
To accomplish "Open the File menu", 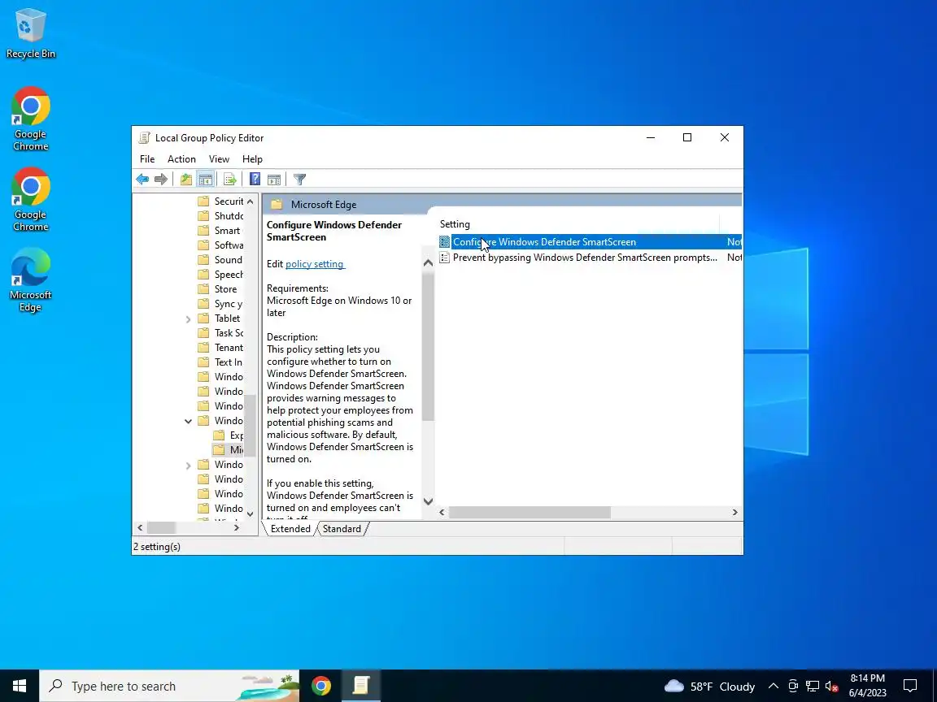I will (147, 158).
